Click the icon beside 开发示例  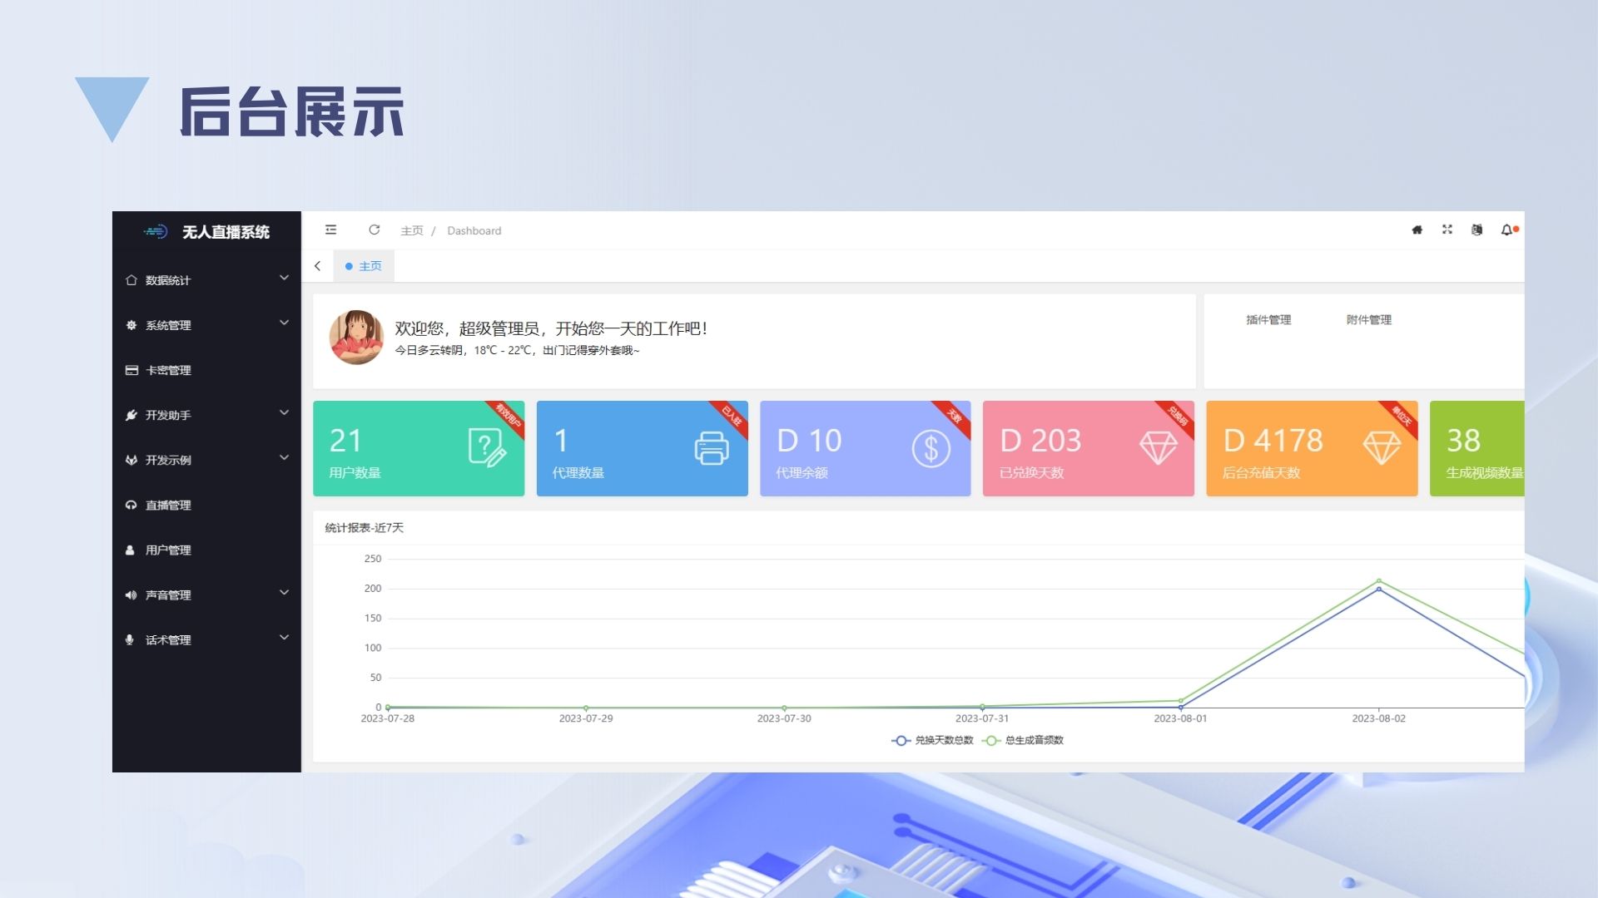(x=131, y=460)
